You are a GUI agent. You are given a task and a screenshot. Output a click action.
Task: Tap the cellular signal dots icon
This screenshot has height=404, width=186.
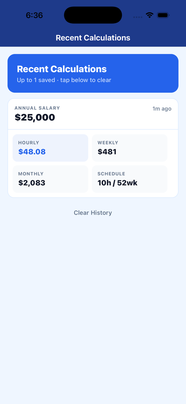click(138, 17)
